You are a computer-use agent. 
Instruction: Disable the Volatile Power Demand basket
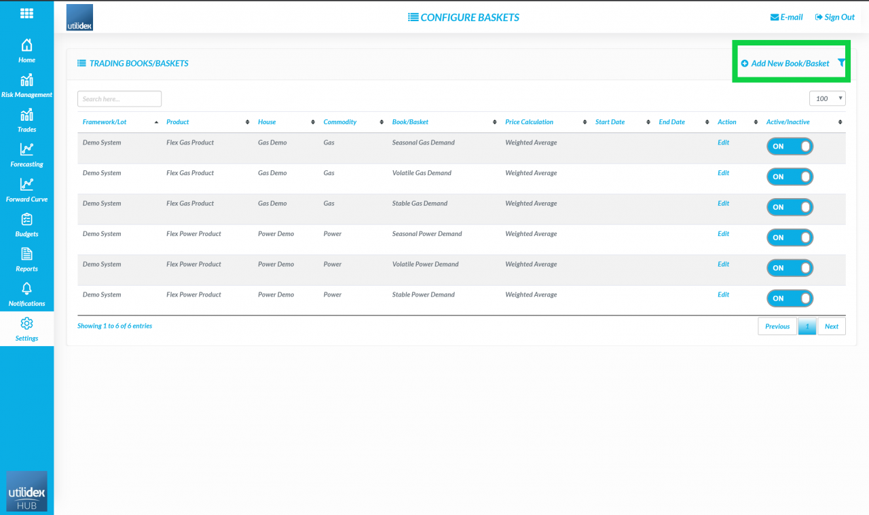pos(790,267)
